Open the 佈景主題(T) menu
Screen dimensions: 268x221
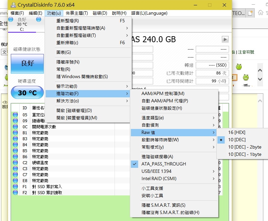tap(77, 13)
